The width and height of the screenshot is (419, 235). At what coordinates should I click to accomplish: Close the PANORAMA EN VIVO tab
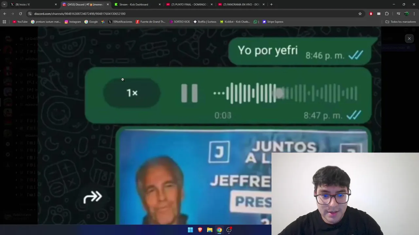pos(264,5)
